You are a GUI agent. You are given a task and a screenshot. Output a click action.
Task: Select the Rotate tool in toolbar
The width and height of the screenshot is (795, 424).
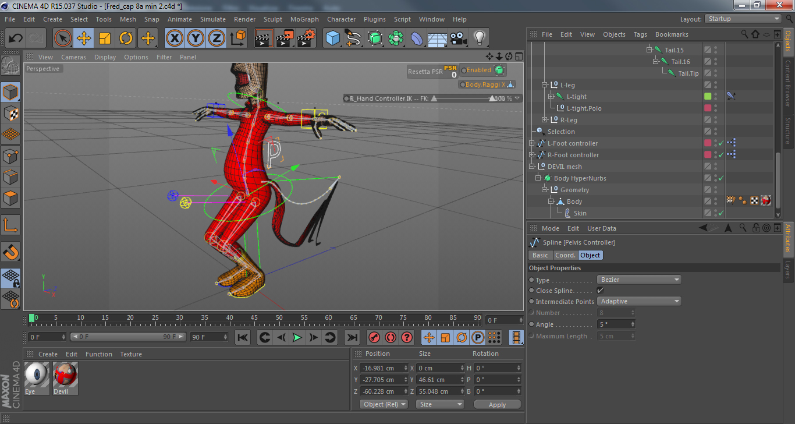pyautogui.click(x=126, y=38)
